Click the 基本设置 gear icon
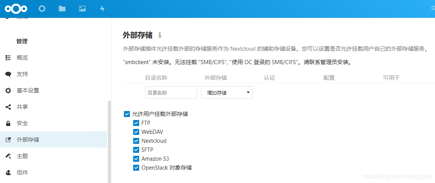The image size is (435, 183). coord(8,91)
